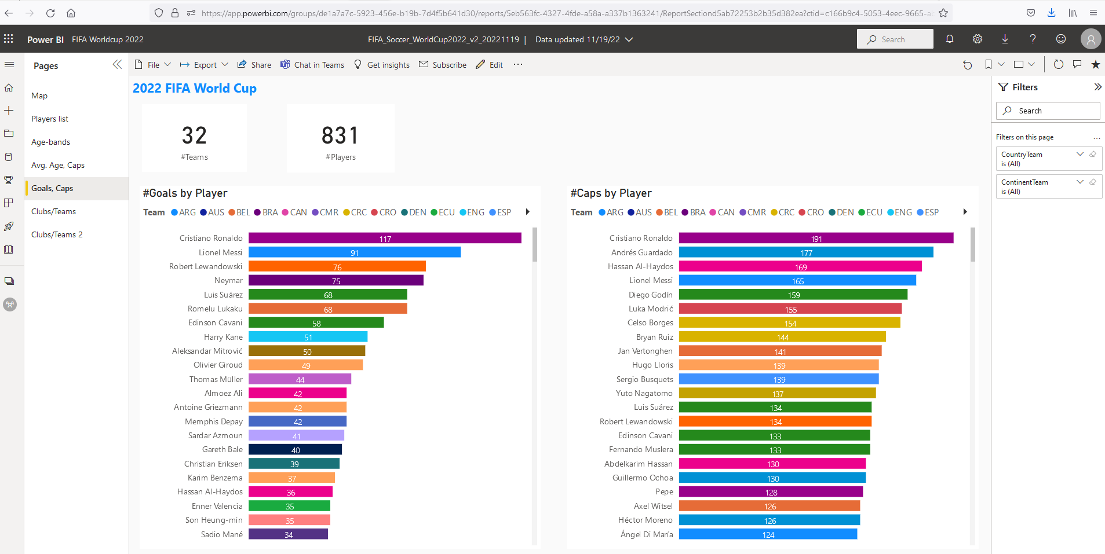Click ARG legend swatch in Goals chart
Image resolution: width=1105 pixels, height=554 pixels.
click(x=174, y=212)
